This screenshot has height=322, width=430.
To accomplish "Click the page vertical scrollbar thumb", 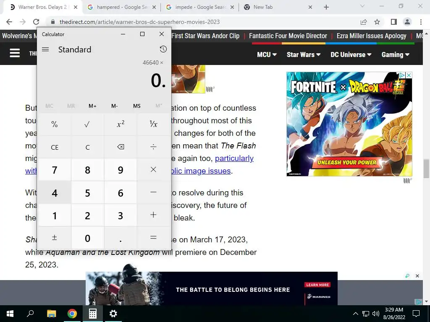I will tap(426, 169).
